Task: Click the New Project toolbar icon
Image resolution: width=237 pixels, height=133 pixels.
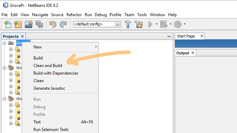Action: click(18, 24)
